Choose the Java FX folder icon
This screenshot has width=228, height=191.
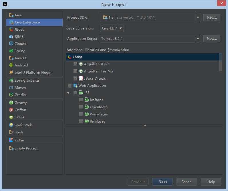coord(11,58)
